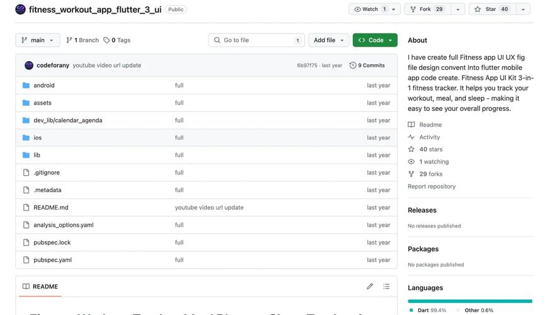This screenshot has height=315, width=557.
Task: Open the README outline list icon
Action: click(x=386, y=286)
